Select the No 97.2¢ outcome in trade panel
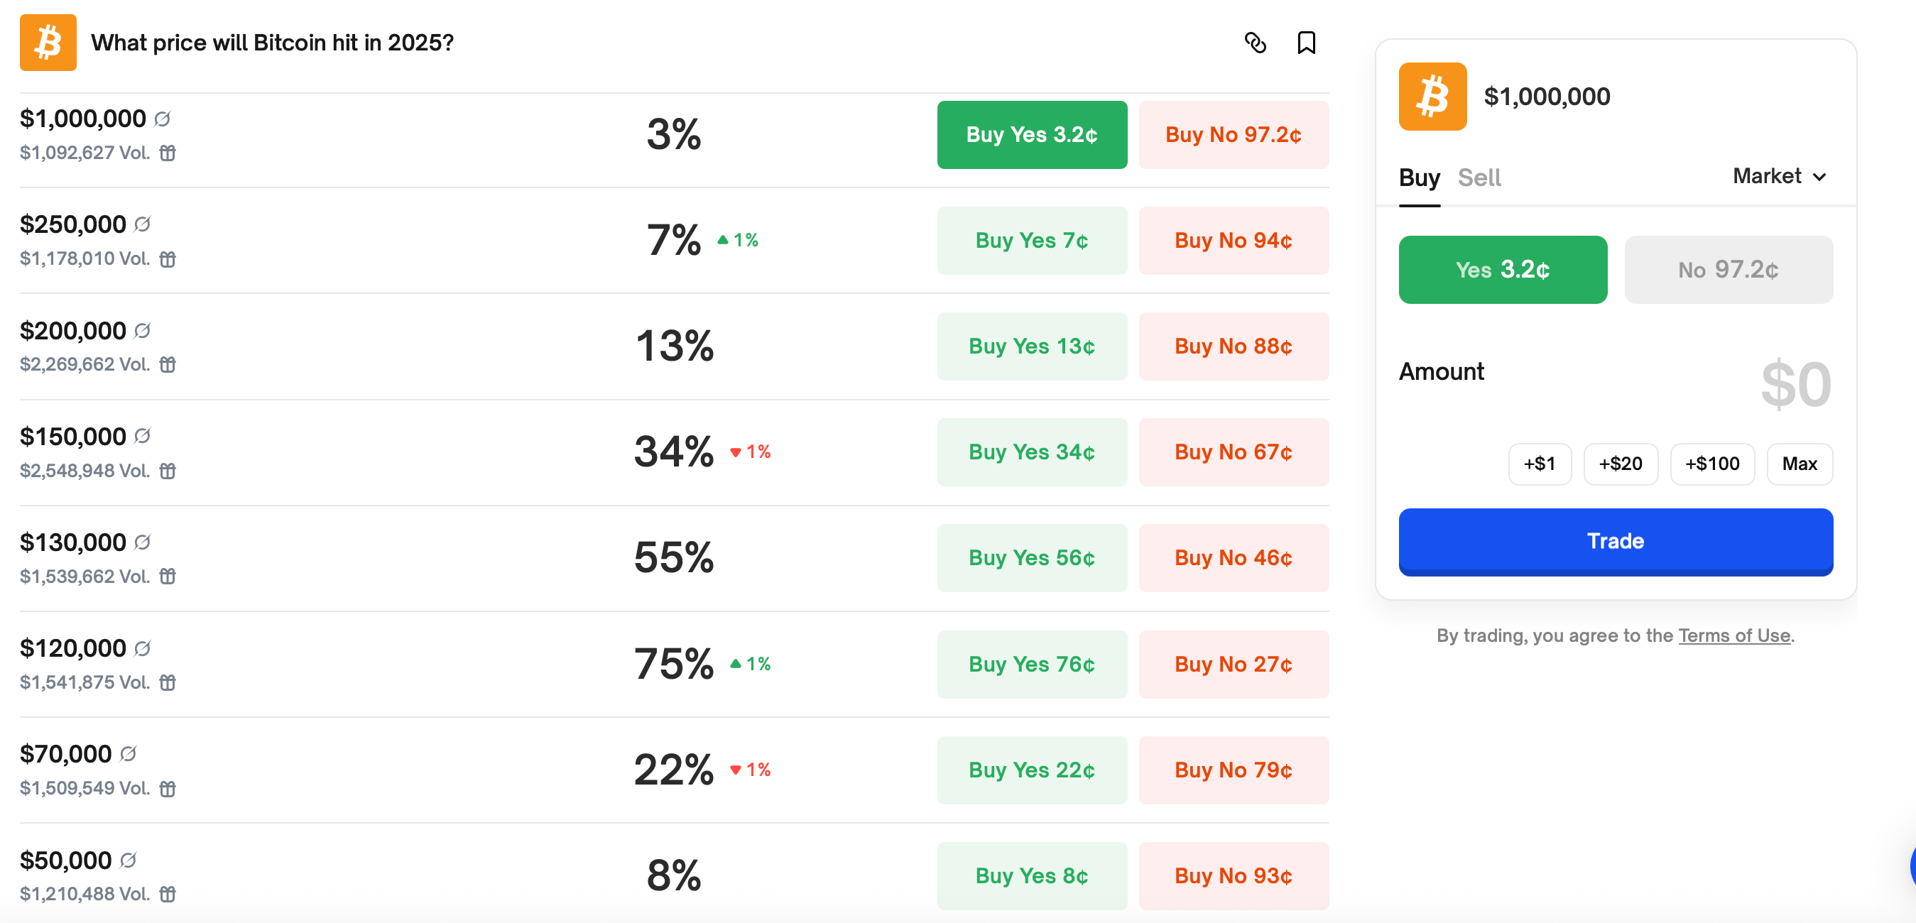 coord(1729,270)
